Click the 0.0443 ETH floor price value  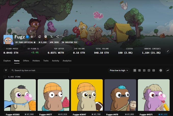(11, 53)
